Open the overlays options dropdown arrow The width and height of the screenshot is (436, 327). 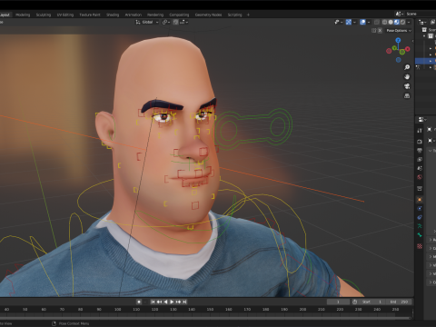point(369,22)
